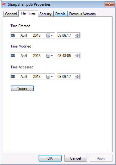The height and width of the screenshot is (165, 116).
Task: Open the Security tab
Action: (x=46, y=14)
